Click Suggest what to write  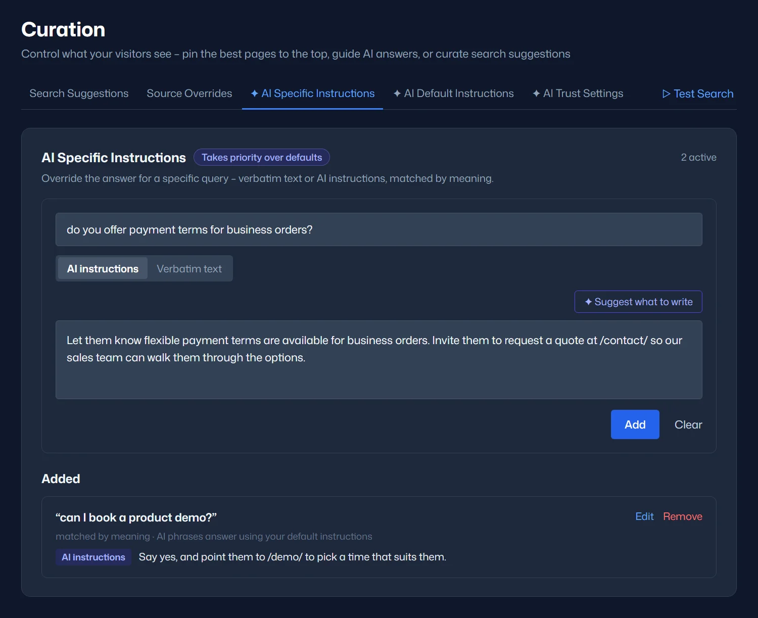pyautogui.click(x=638, y=302)
